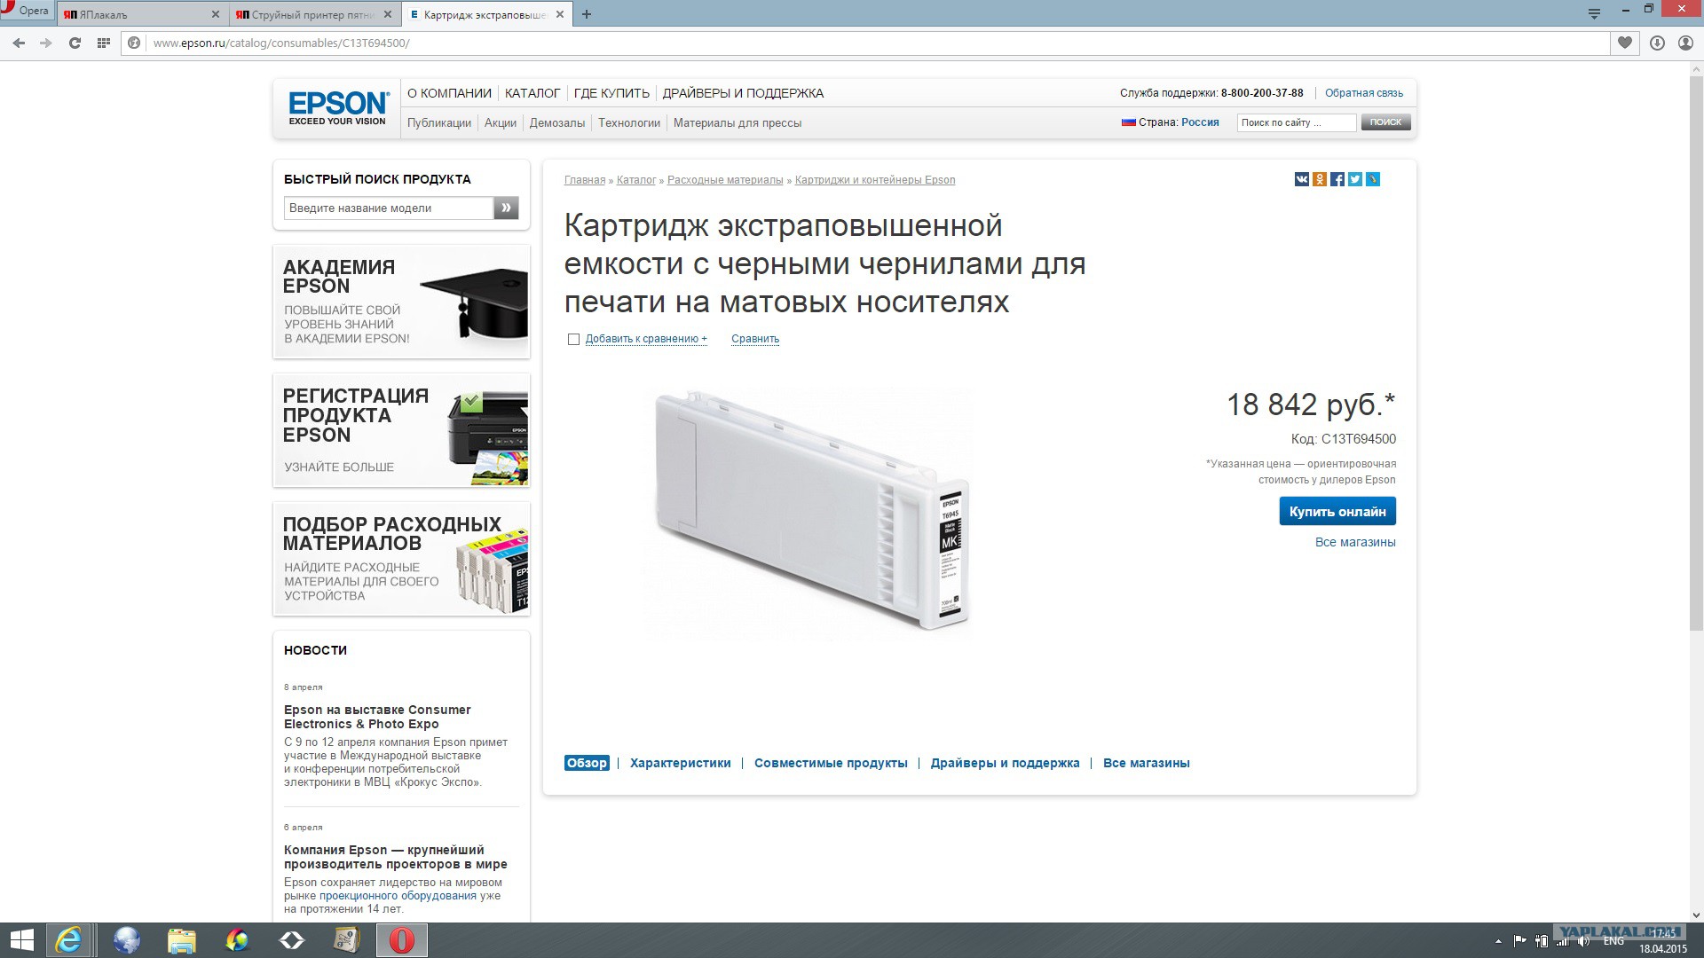The height and width of the screenshot is (958, 1704).
Task: Close the Струйный принтер tab
Action: [389, 14]
